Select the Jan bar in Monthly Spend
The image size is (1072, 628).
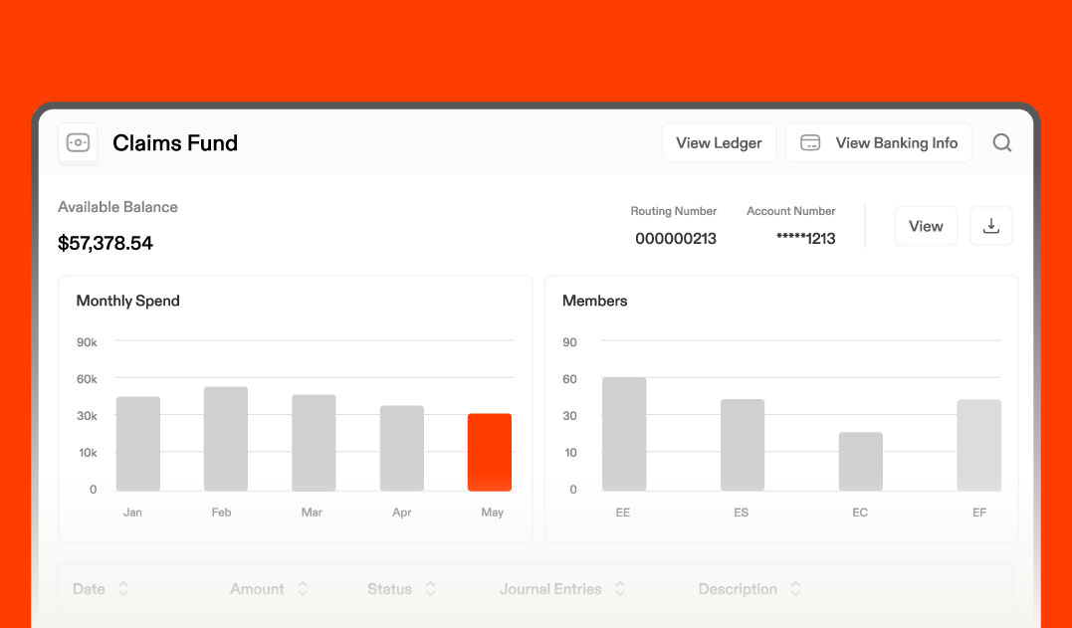(x=138, y=444)
